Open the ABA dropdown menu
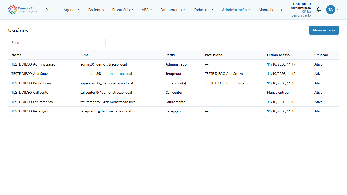The image size is (347, 195). (147, 10)
